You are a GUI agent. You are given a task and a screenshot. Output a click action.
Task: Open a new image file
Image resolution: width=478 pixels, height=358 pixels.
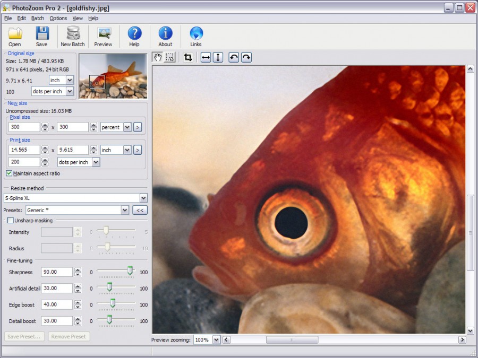[x=14, y=36]
